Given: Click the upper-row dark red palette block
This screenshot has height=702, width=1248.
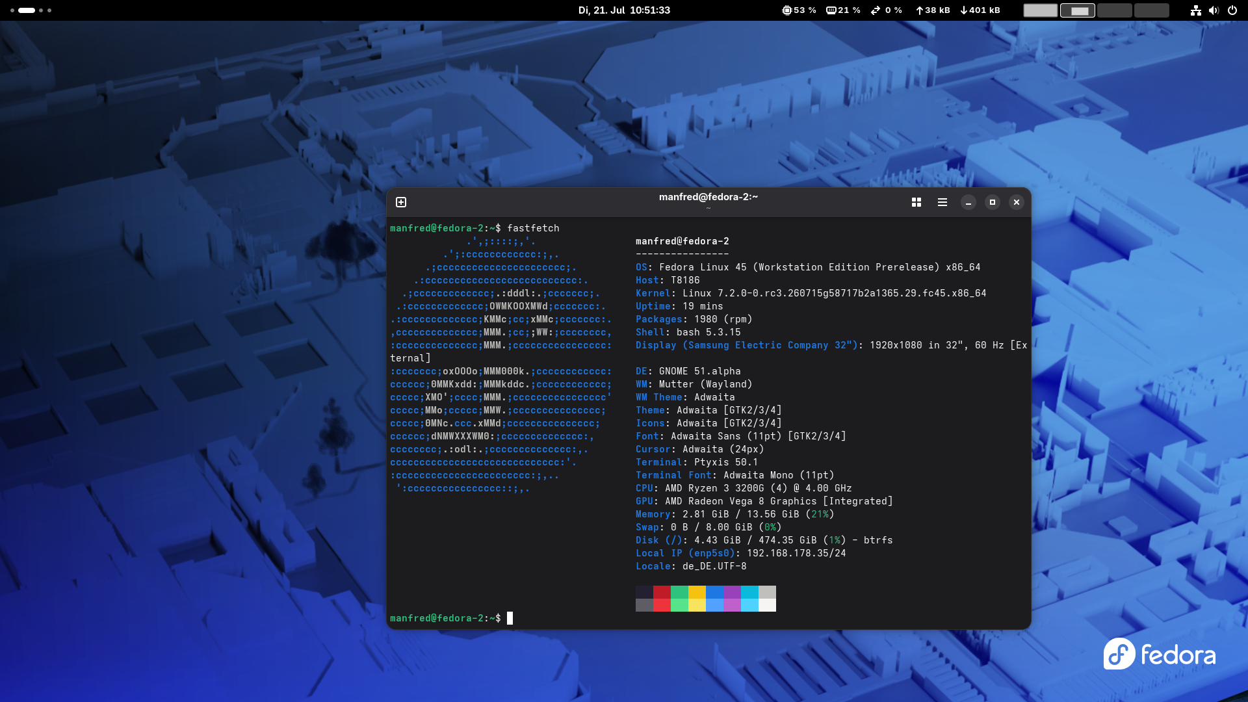Looking at the screenshot, I should tap(662, 592).
